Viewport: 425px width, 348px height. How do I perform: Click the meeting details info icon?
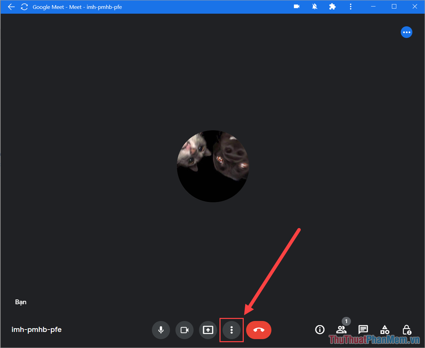coord(320,330)
